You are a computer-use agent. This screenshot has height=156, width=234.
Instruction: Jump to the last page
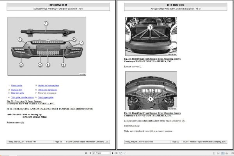coord(116,153)
